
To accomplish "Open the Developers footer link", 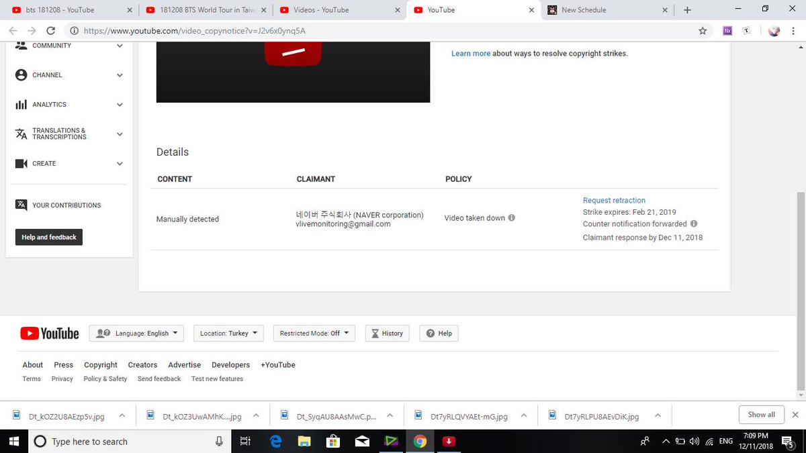I will (230, 365).
